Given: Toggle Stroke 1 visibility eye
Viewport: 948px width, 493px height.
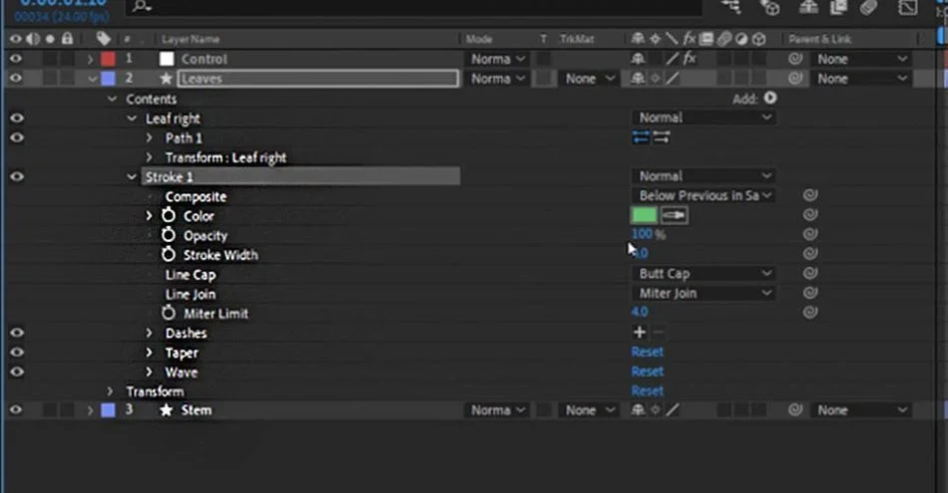Looking at the screenshot, I should (17, 176).
